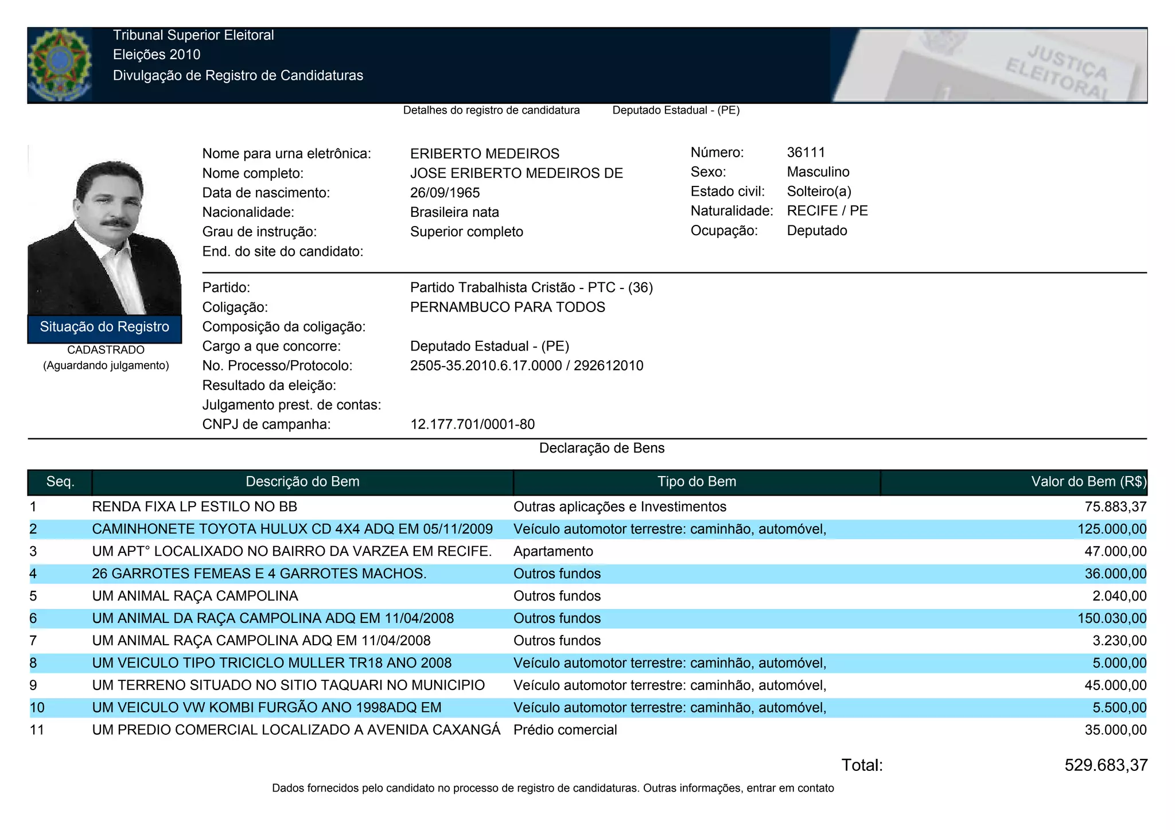This screenshot has height=830, width=1175.
Task: Select the 26 Garrotes Femeas row
Action: [259, 574]
